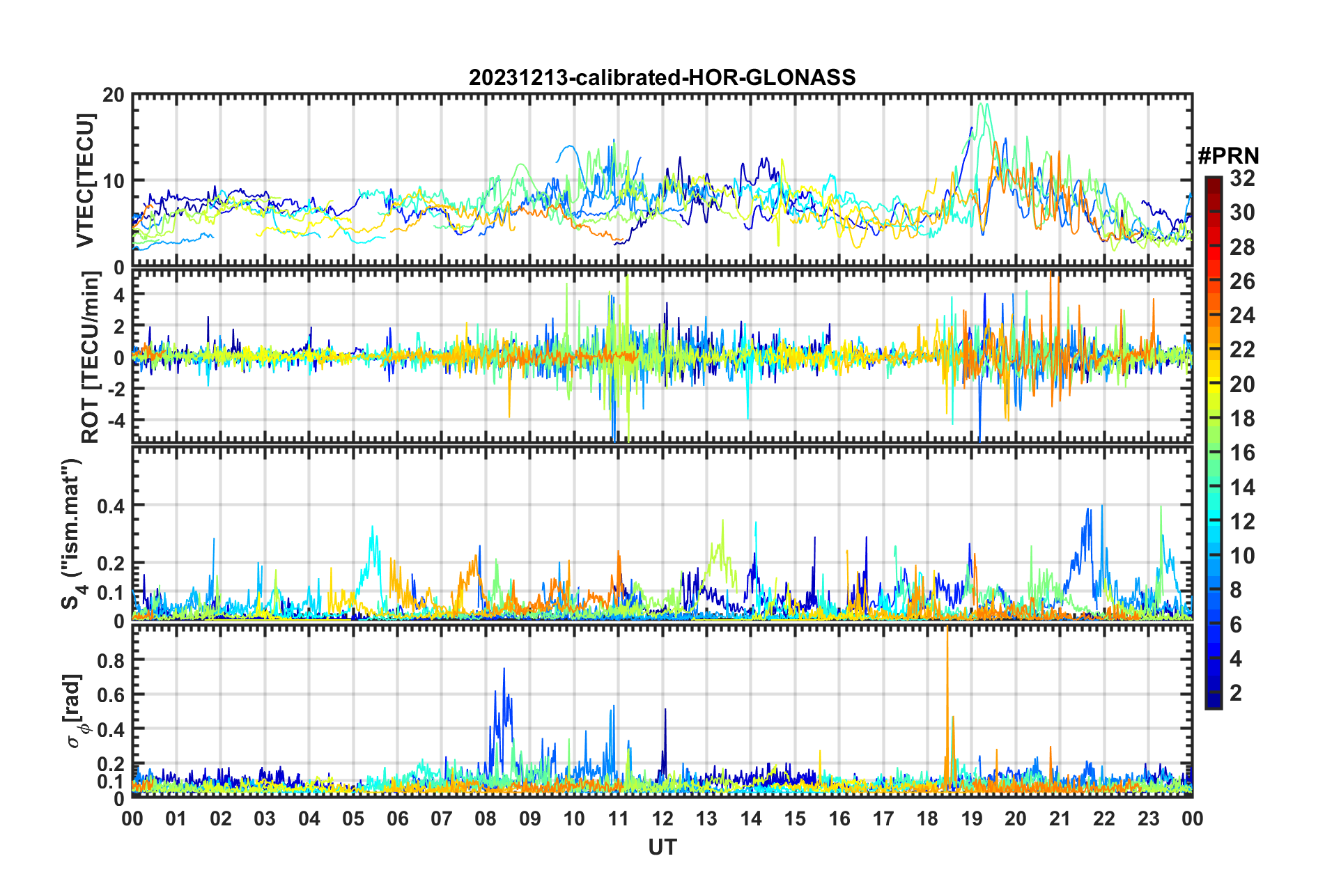Click the blue sigma phi peak near 08:30 UT
This screenshot has width=1325, height=886.
pyautogui.click(x=504, y=717)
